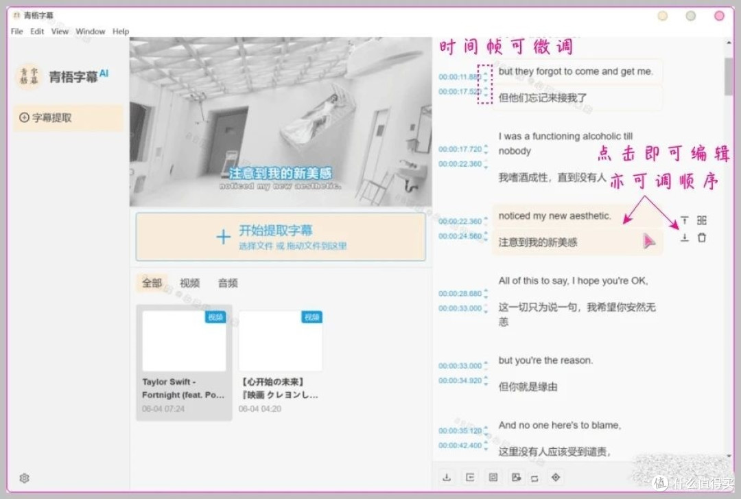
Task: Click line 'And no one here's to blame,'
Action: point(560,426)
